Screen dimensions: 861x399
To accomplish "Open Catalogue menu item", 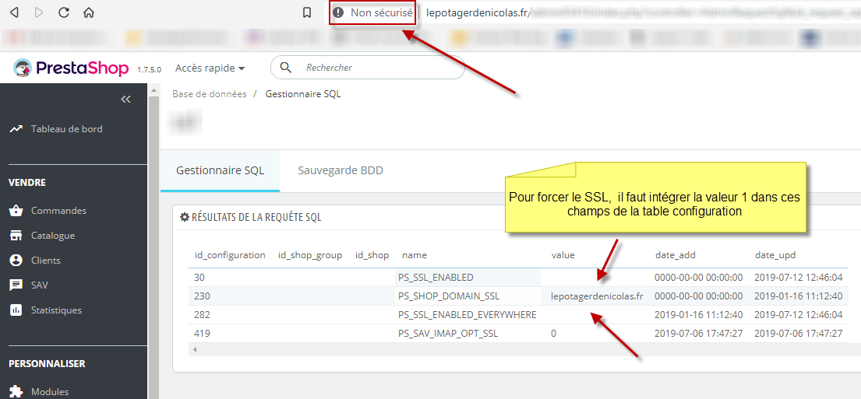I will pos(53,236).
